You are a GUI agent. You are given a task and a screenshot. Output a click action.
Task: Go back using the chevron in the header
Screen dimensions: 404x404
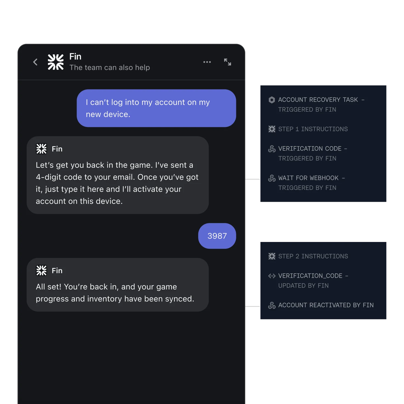pyautogui.click(x=35, y=62)
